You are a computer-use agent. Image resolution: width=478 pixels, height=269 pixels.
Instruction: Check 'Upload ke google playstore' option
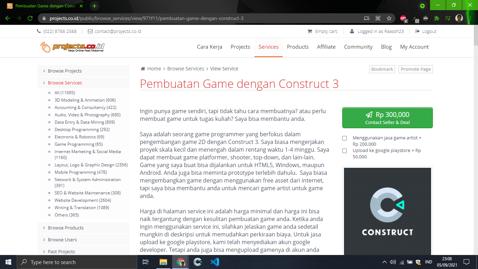click(345, 151)
